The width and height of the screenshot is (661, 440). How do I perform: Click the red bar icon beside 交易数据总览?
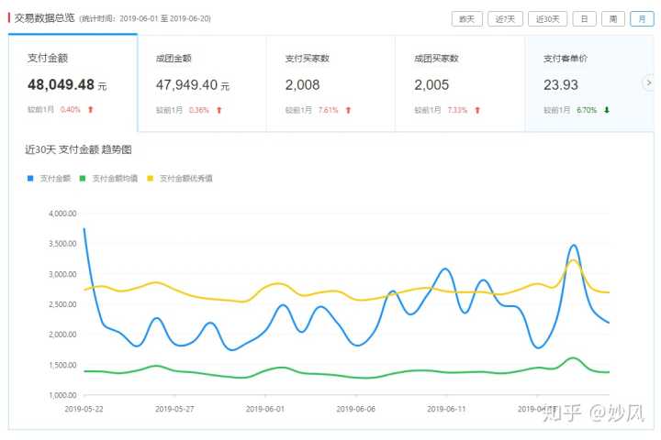[9, 17]
